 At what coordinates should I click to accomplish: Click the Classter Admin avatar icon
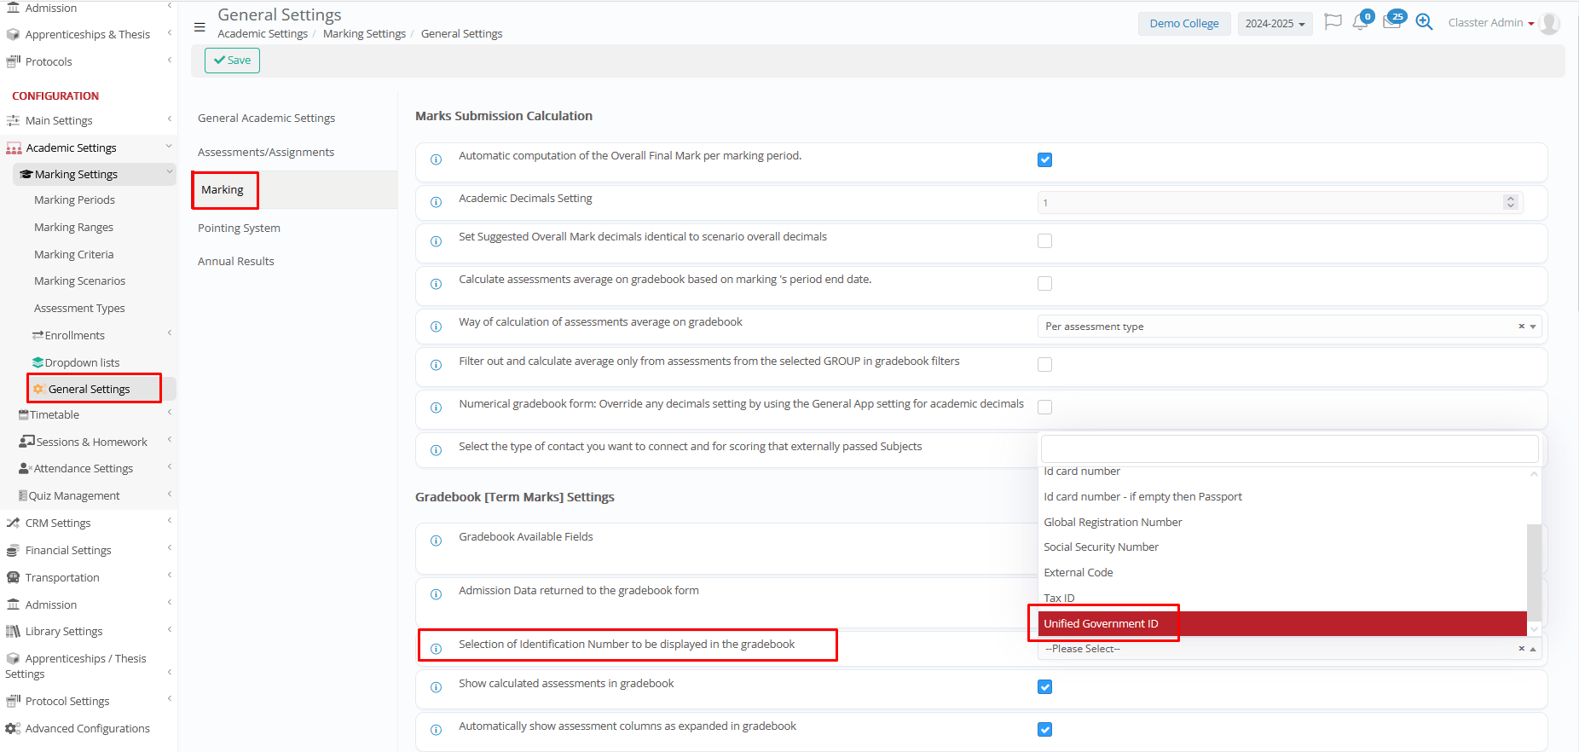[x=1550, y=24]
